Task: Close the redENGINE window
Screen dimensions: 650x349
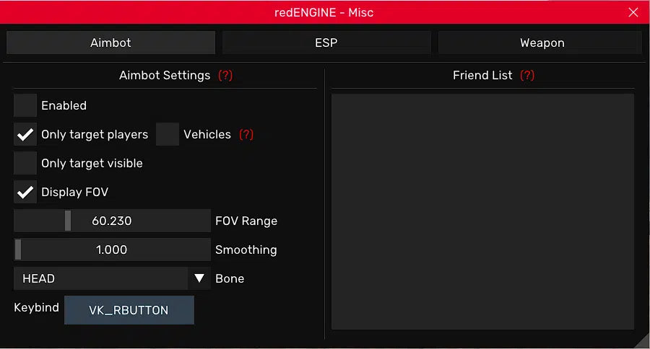Action: click(x=633, y=12)
